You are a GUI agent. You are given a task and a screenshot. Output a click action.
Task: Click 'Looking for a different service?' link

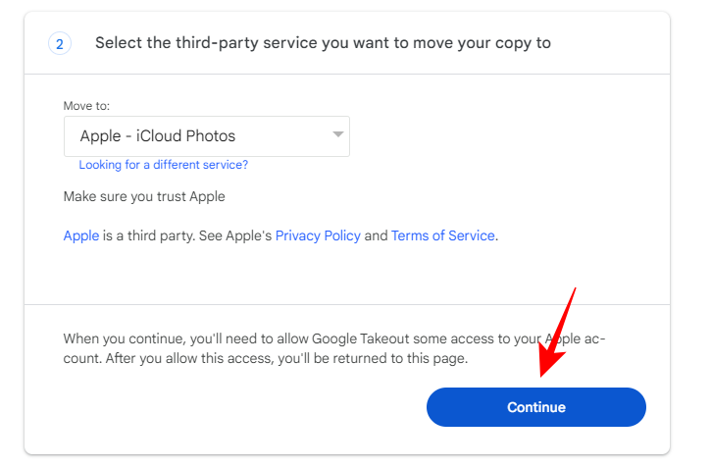pos(163,165)
